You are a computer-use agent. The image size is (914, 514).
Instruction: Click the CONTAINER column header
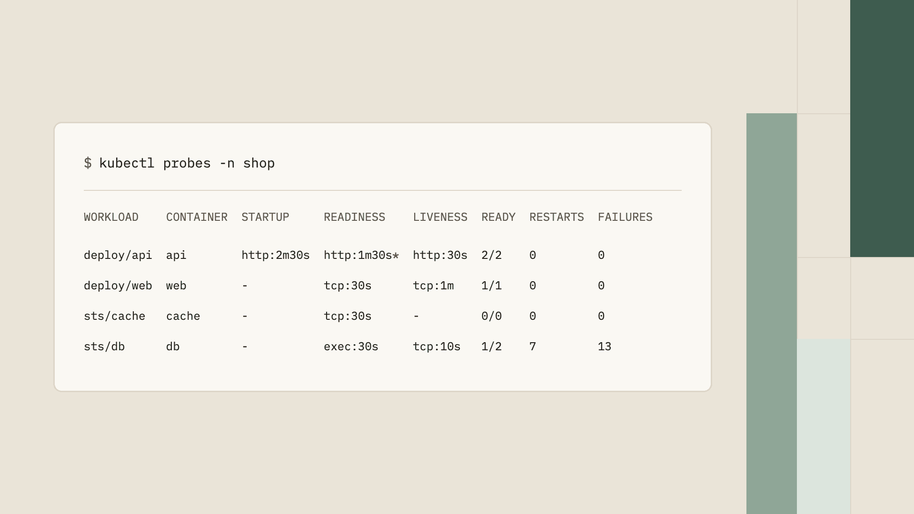197,217
